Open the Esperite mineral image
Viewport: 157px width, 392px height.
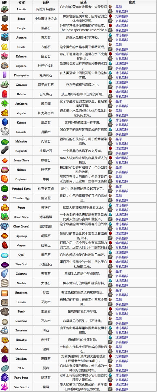click(5, 66)
